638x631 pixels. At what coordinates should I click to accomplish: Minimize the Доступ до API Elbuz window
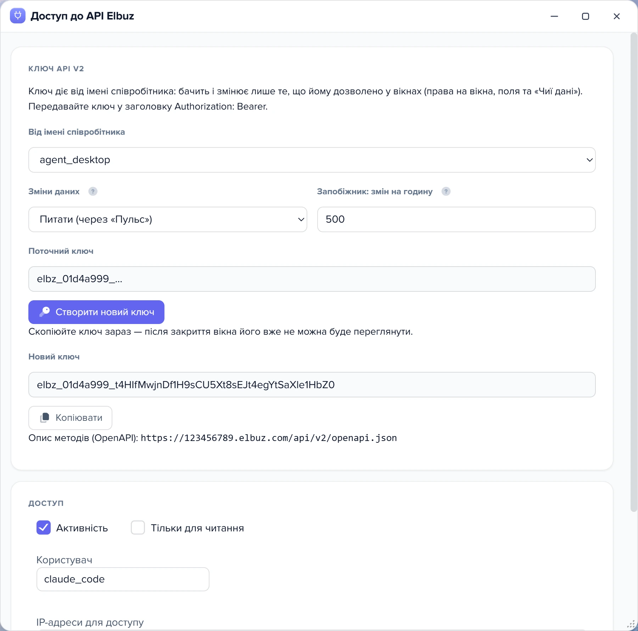[554, 16]
